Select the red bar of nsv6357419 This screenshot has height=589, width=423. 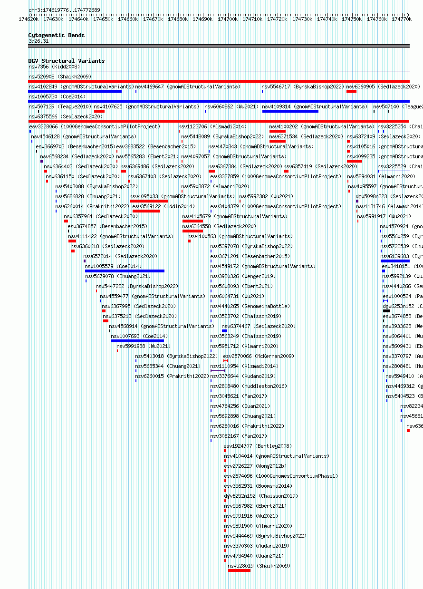(x=286, y=171)
